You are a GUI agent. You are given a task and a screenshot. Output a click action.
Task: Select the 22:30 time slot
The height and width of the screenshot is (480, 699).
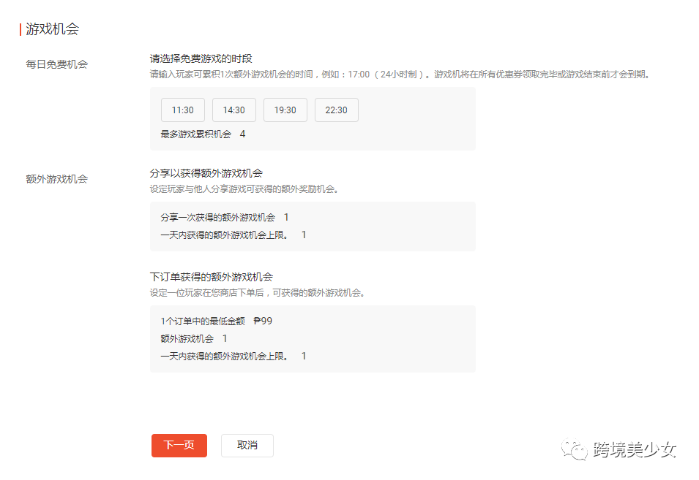(x=336, y=110)
